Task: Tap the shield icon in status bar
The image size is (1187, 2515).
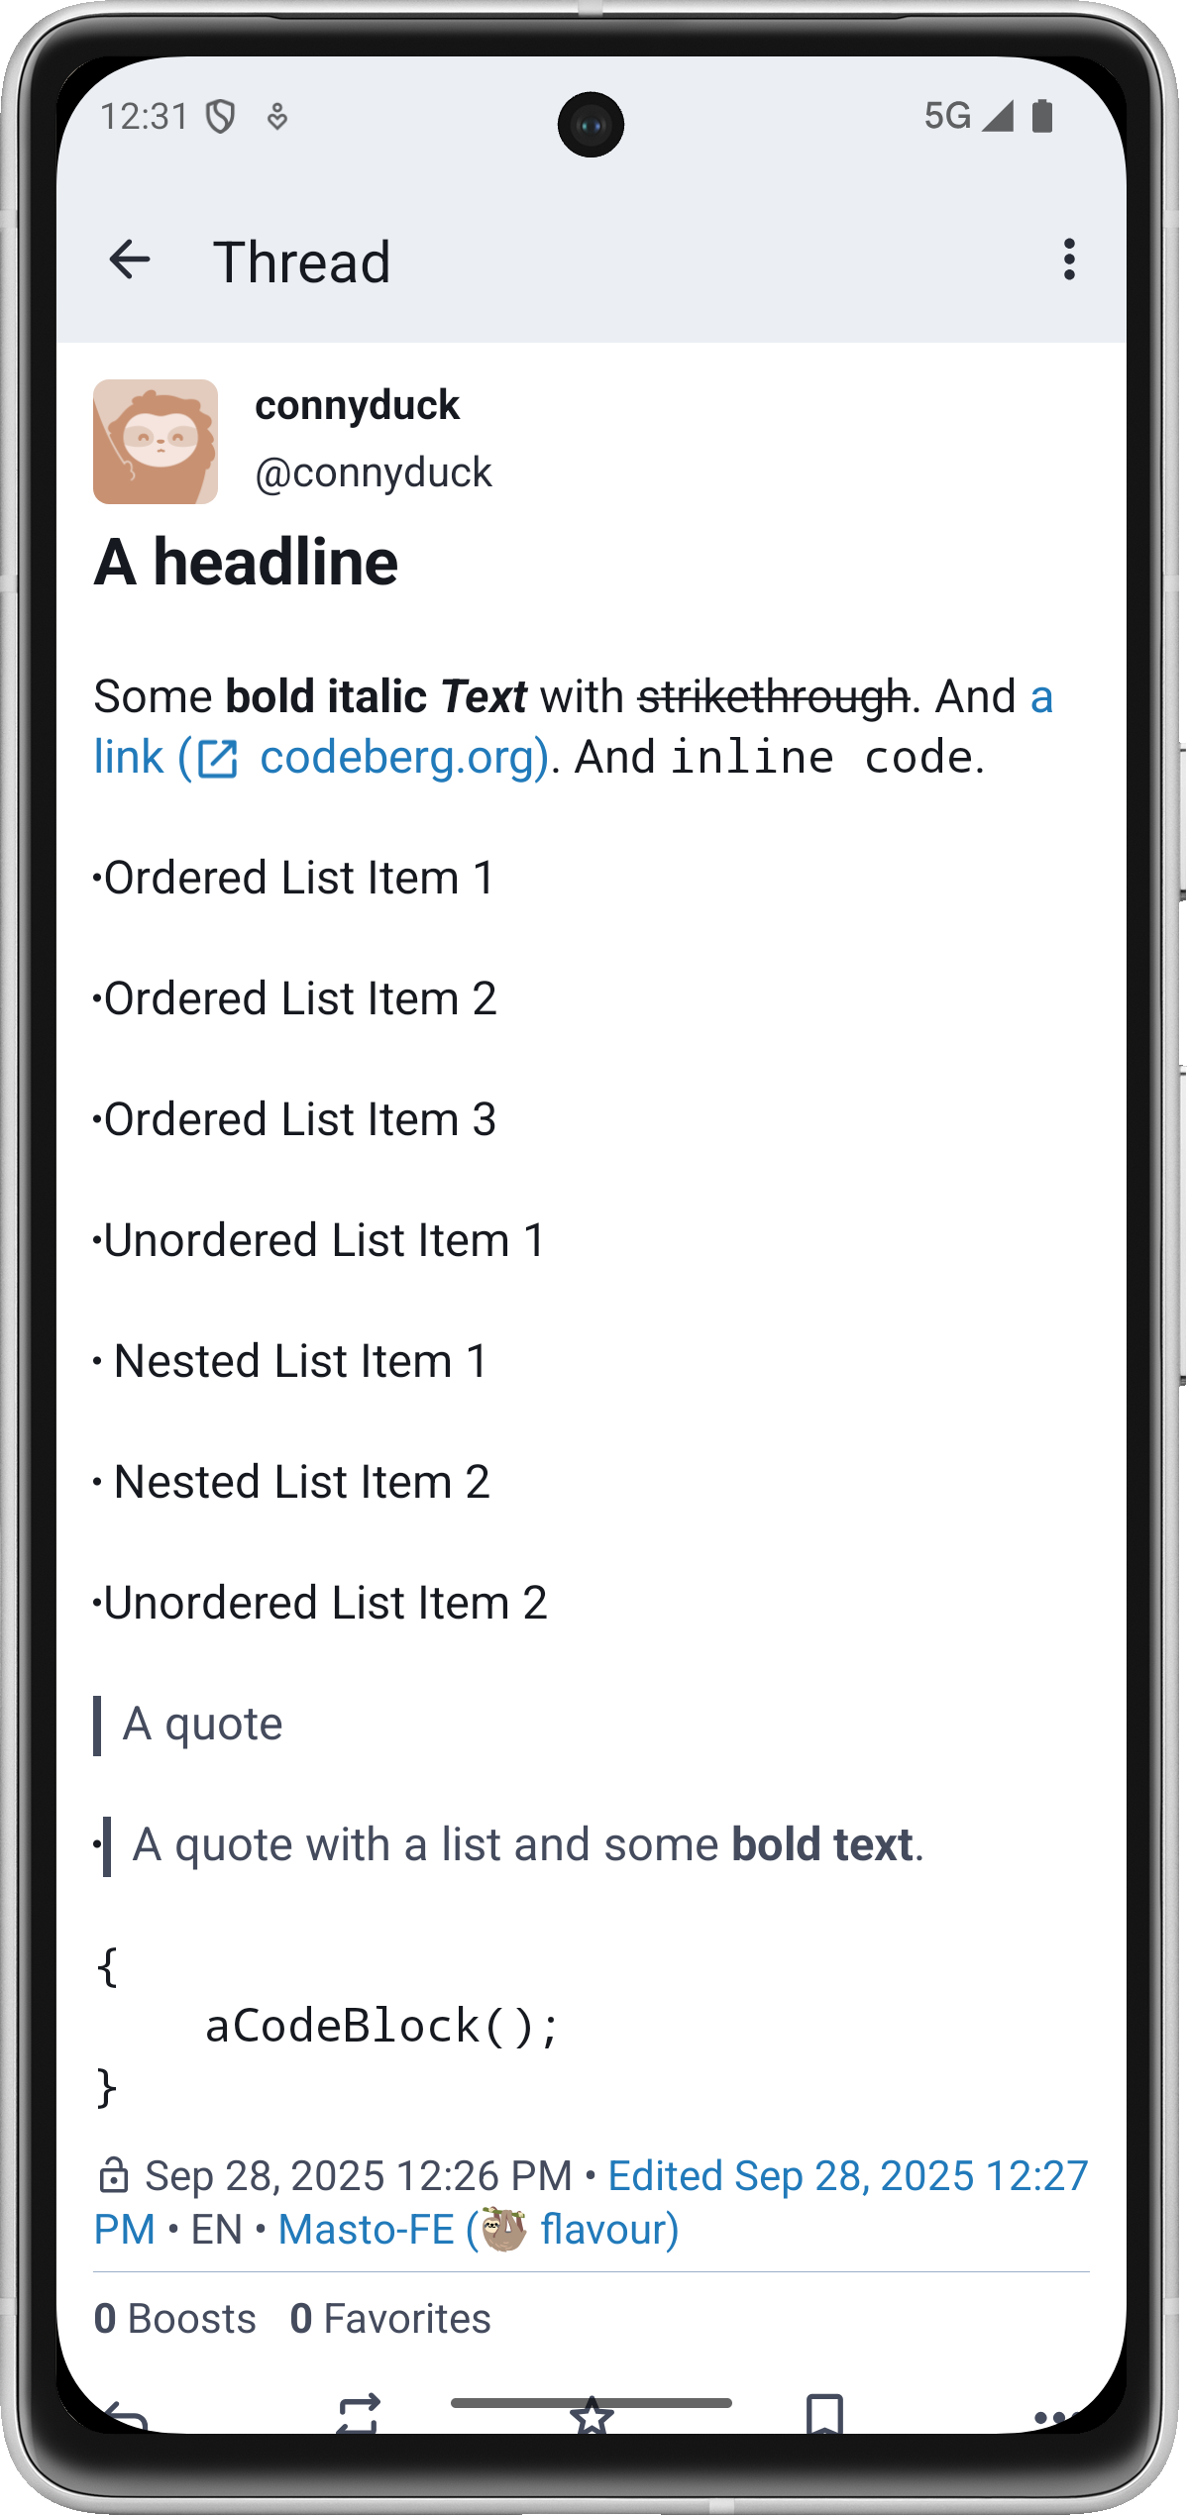Action: 220,117
